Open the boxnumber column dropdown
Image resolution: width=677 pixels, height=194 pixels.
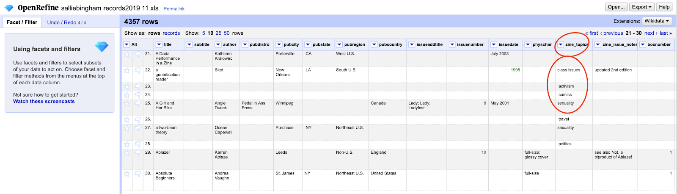643,44
